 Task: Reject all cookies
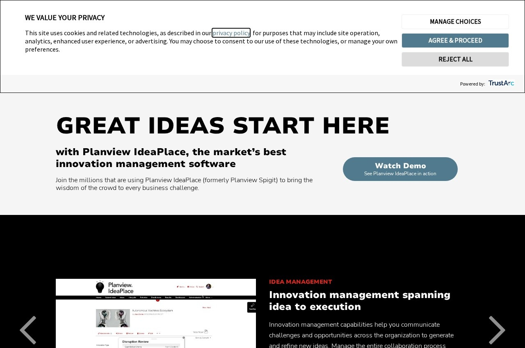pyautogui.click(x=455, y=59)
